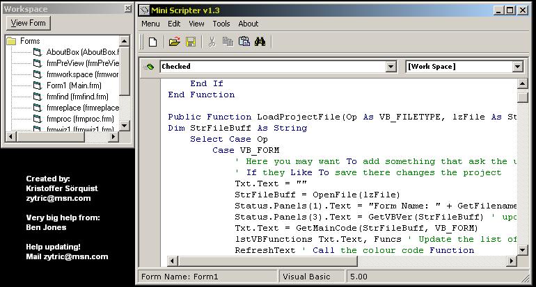
Task: Click the New file toolbar icon
Action: (152, 42)
